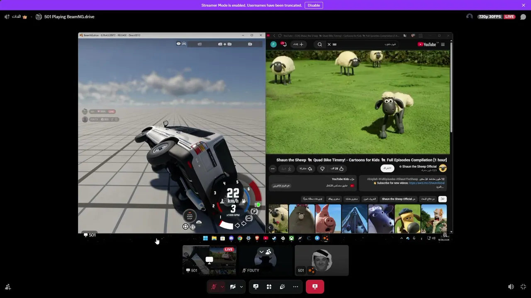Open YouTube notifications bell

point(284,44)
